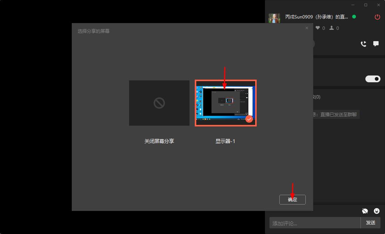Close the 选择分享的屏幕 dialog
This screenshot has height=234, width=385.
pyautogui.click(x=307, y=28)
